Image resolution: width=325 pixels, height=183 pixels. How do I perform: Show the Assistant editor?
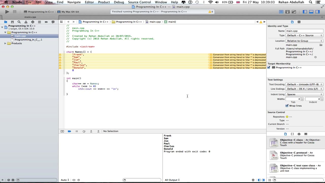tap(287, 12)
